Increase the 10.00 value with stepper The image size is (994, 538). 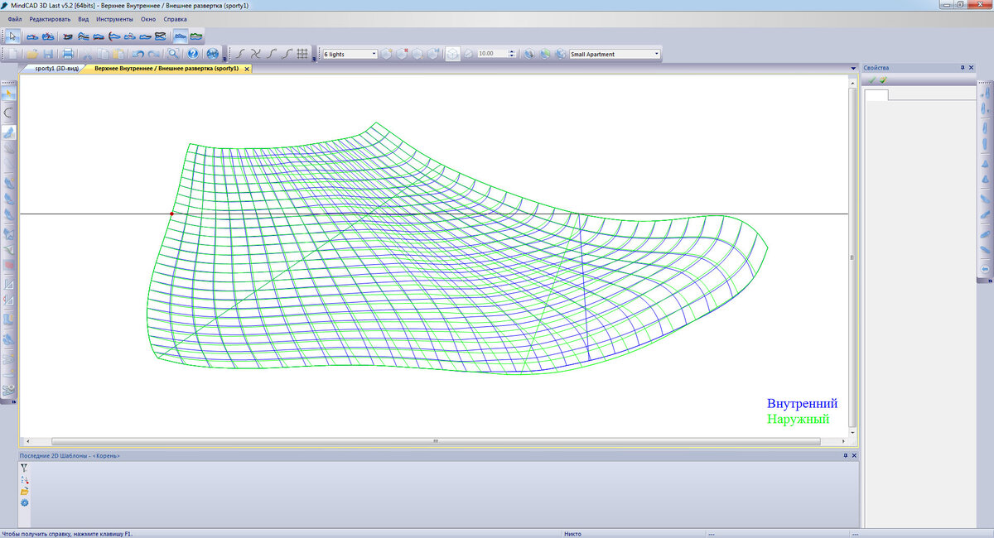[x=511, y=50]
